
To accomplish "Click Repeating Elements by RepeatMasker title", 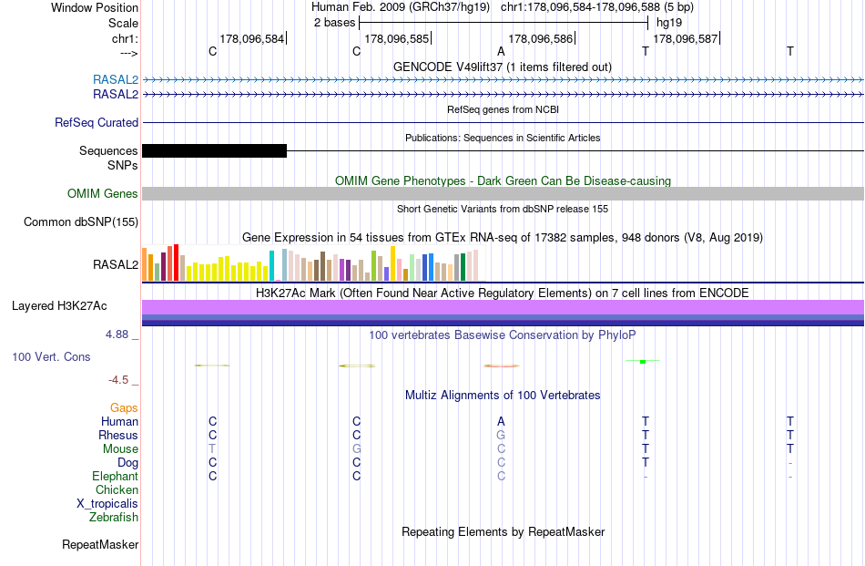I will pos(503,531).
